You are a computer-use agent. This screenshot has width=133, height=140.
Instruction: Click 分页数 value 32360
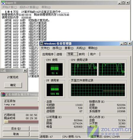122,123
